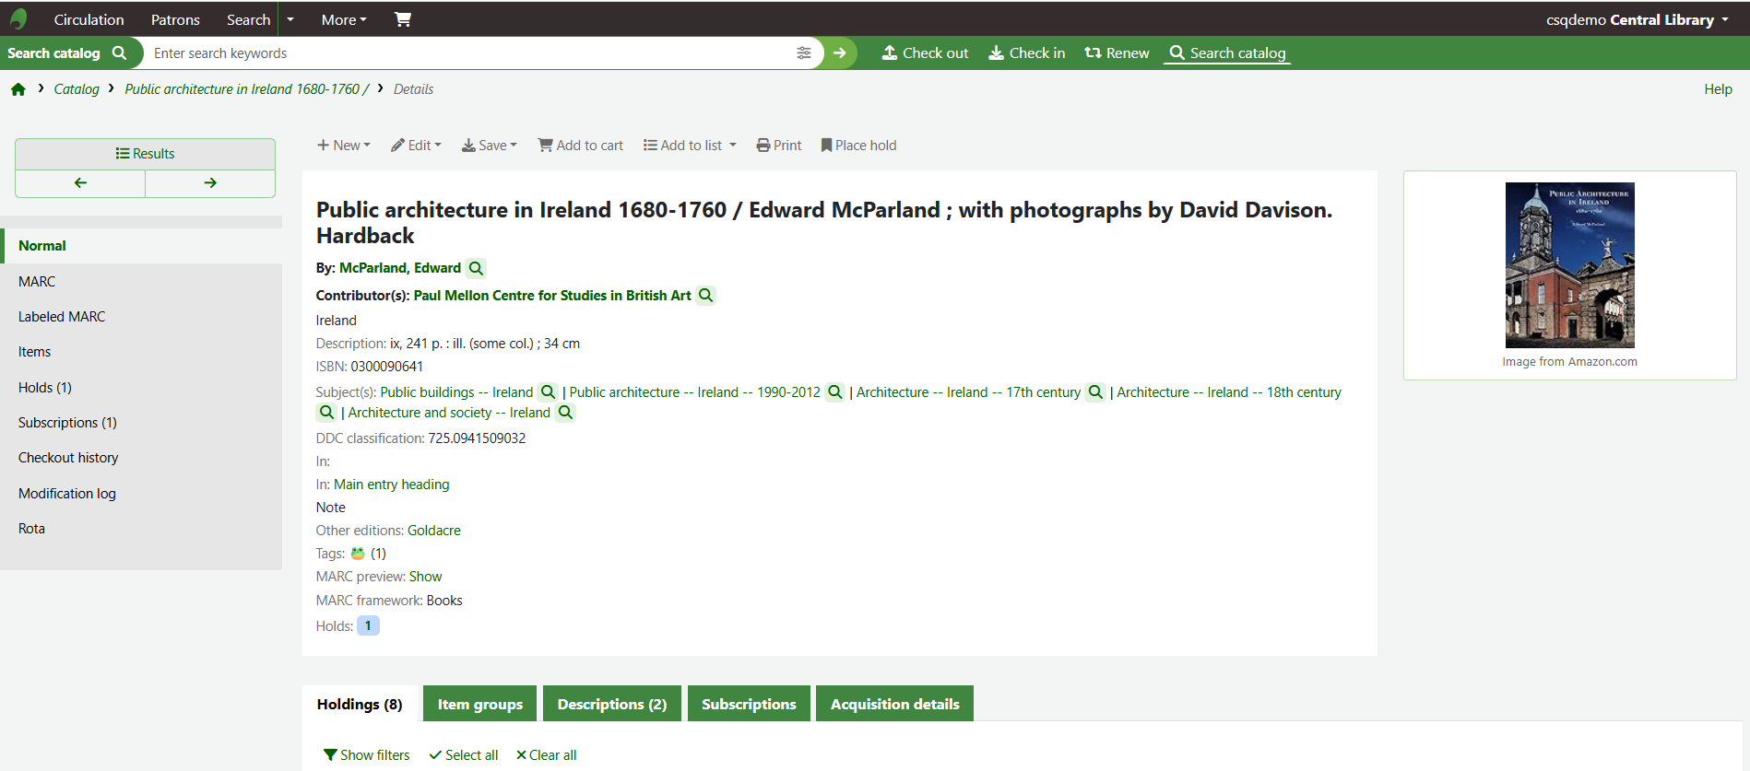Click the home breadcrumb icon
The image size is (1750, 771).
tap(18, 89)
